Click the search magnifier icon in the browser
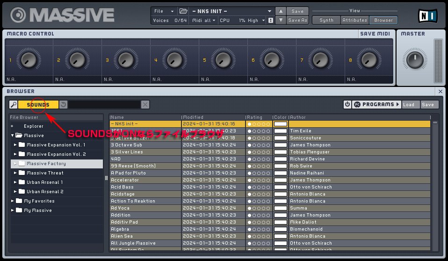The height and width of the screenshot is (261, 448). coord(13,105)
